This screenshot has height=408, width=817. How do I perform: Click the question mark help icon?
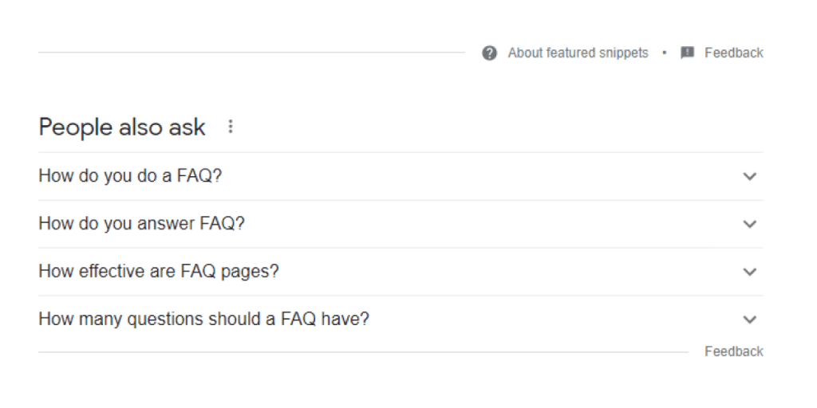[x=489, y=53]
